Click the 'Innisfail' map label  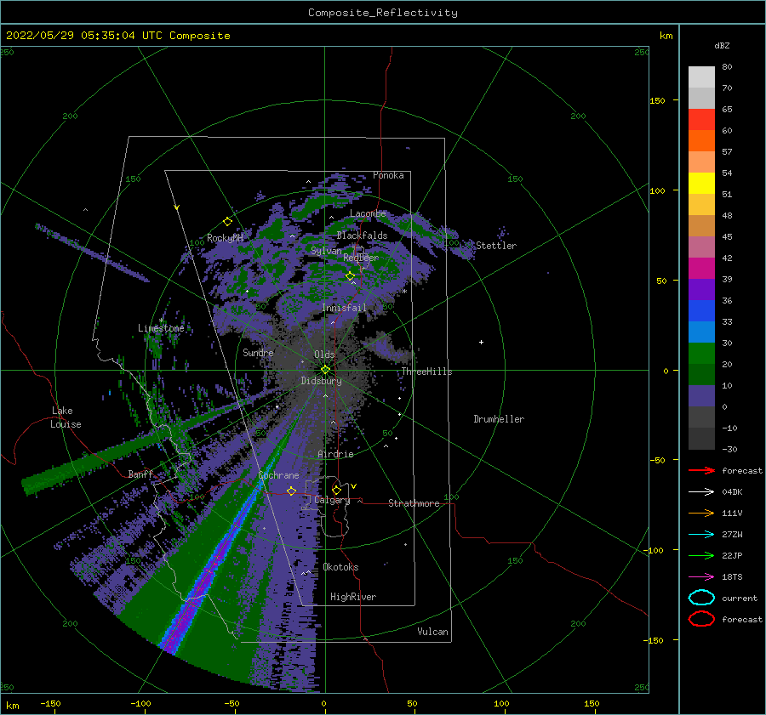pos(344,308)
